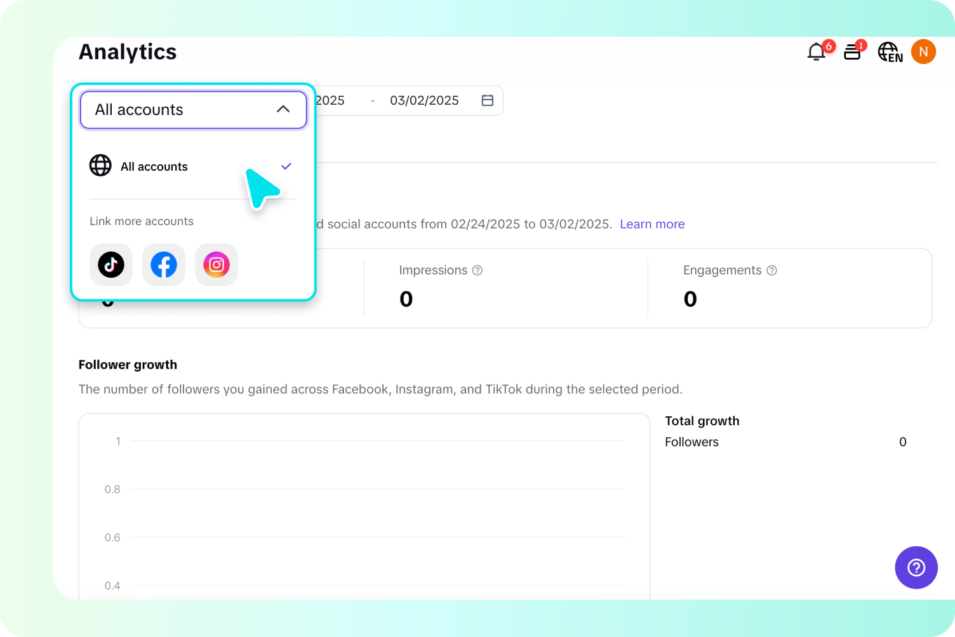The width and height of the screenshot is (955, 637).
Task: Choose Link more accounts section label
Action: point(141,221)
